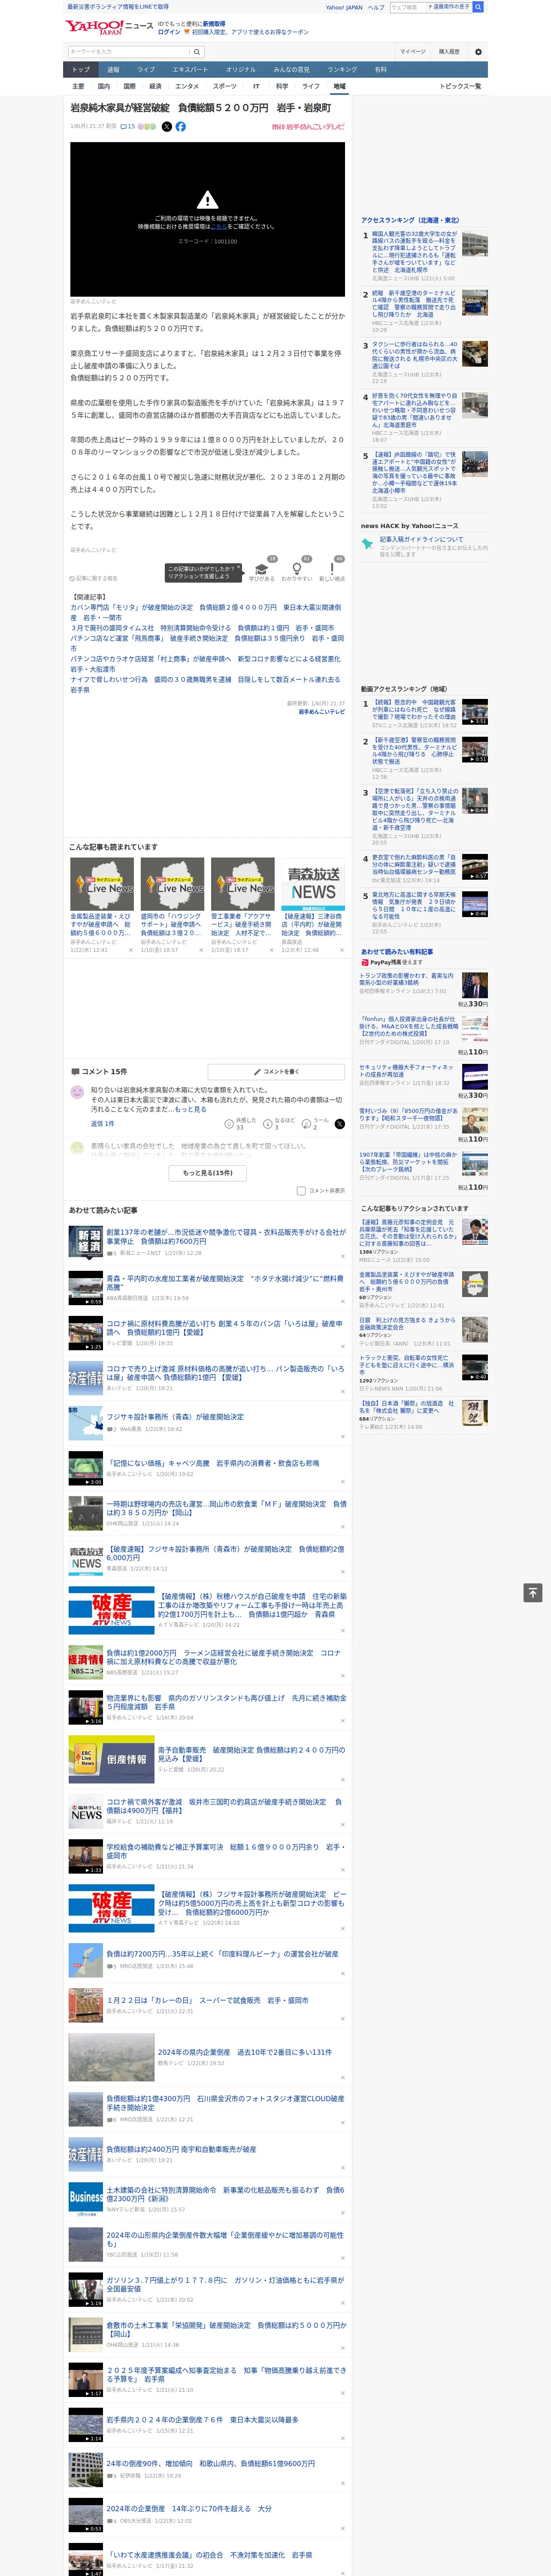Viewport: 551px width, 2576px height.
Task: Click the わかりやすい lightbulb reaction
Action: click(296, 570)
